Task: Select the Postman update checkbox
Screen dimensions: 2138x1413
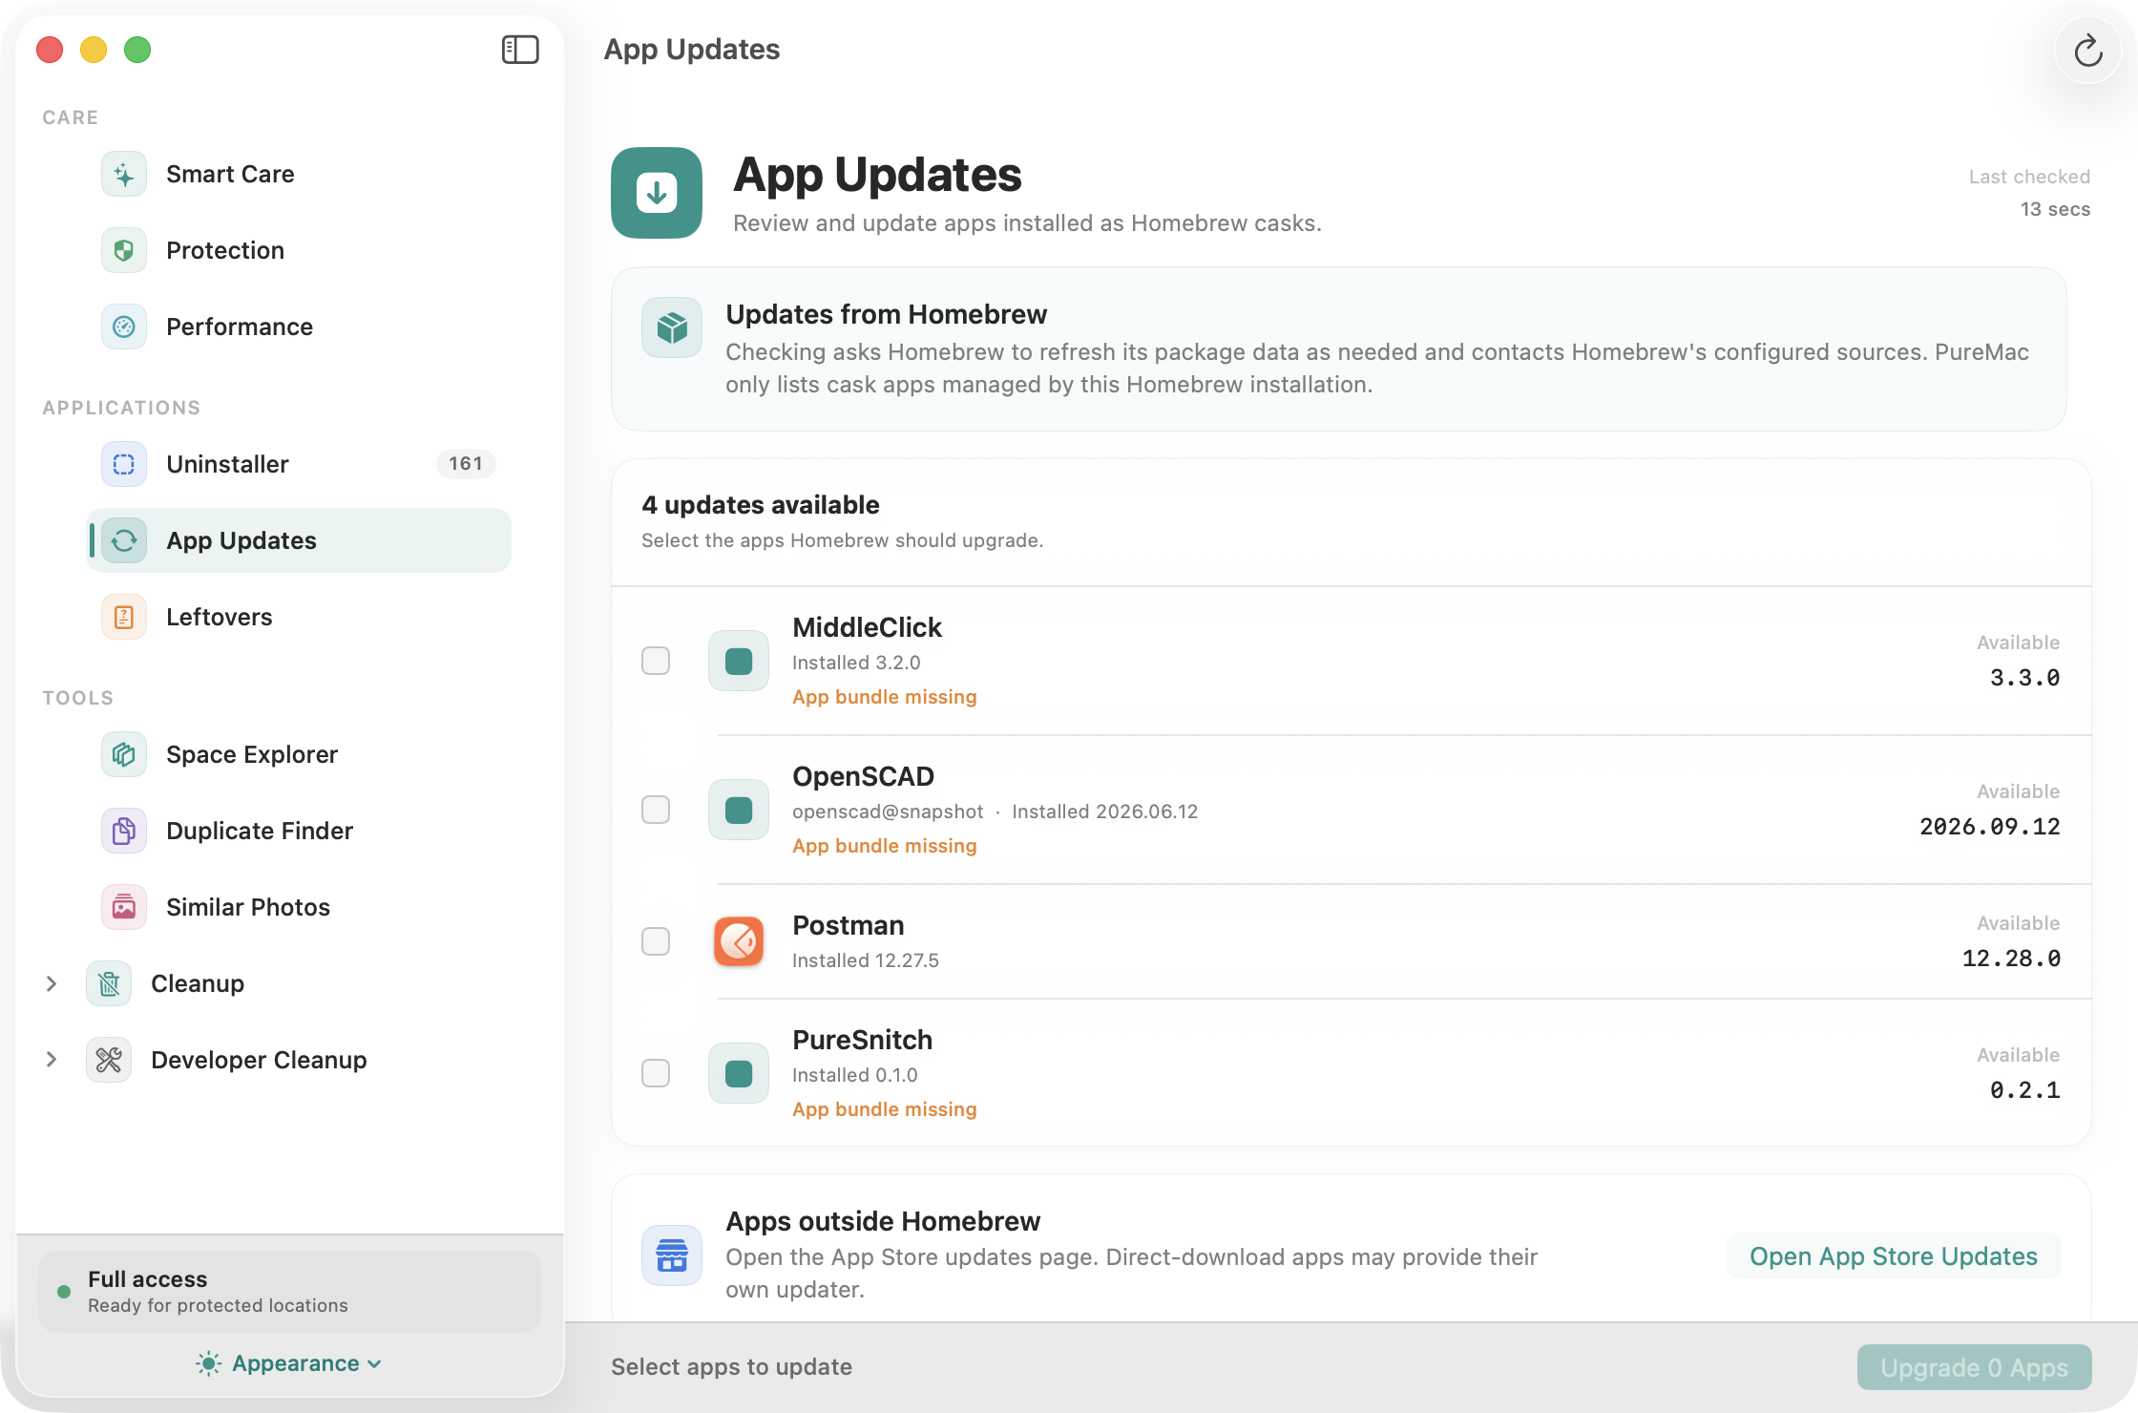Action: [656, 941]
